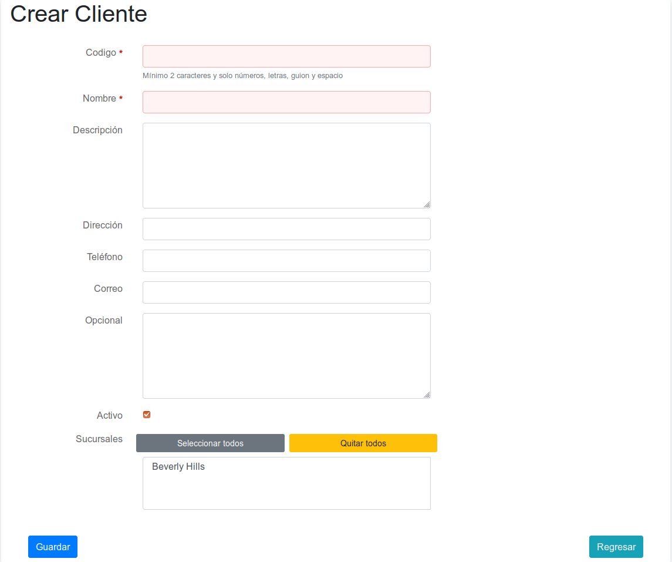The width and height of the screenshot is (672, 562).
Task: Click inside the Opcional text area
Action: (x=286, y=355)
